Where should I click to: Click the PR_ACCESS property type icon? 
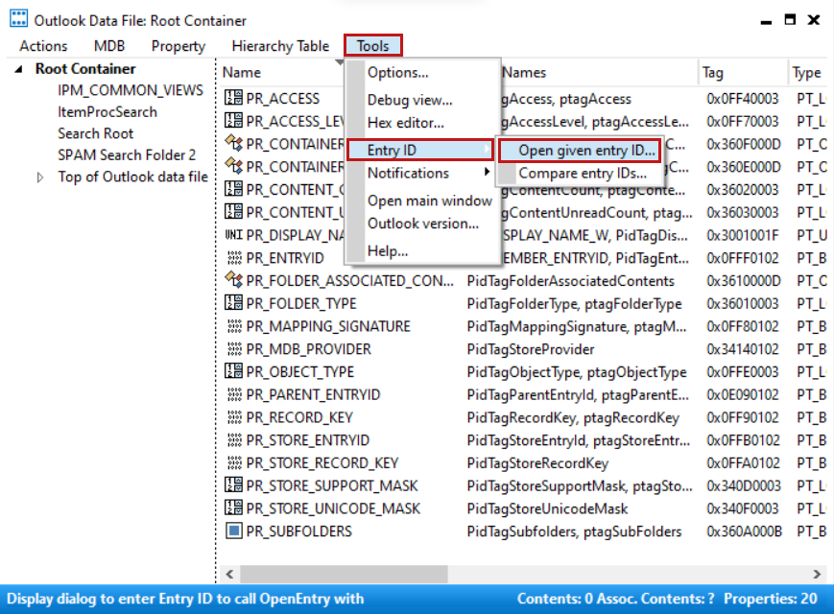point(233,98)
